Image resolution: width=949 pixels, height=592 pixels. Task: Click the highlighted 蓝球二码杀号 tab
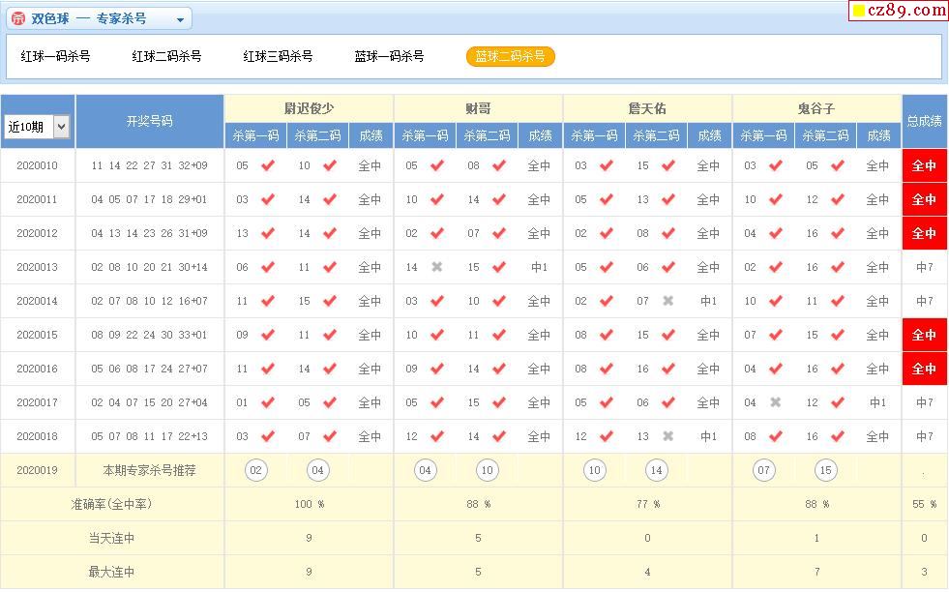click(510, 56)
